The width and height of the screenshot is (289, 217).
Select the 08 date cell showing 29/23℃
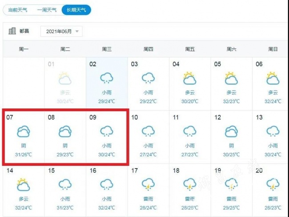click(x=65, y=137)
